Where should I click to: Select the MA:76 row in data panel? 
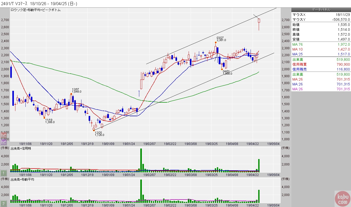[x=321, y=45]
